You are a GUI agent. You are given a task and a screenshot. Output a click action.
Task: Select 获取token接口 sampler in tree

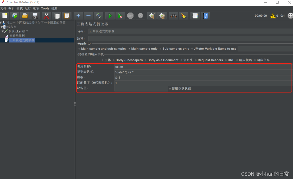(18, 31)
